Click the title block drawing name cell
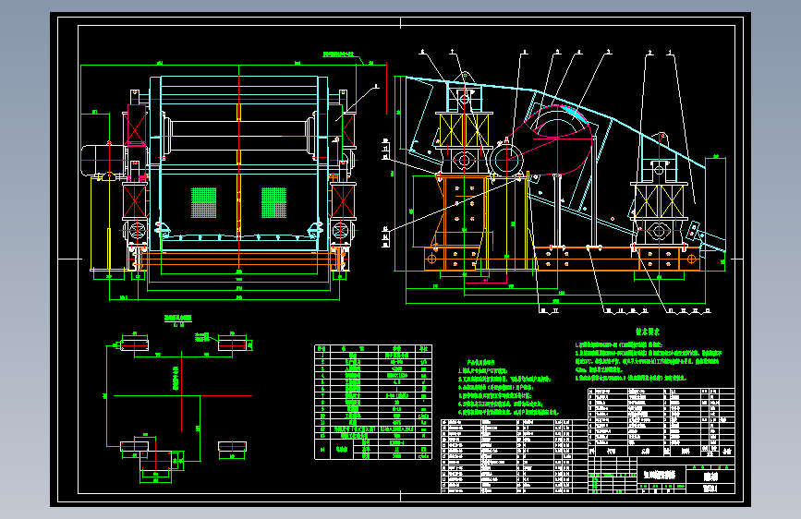 [660, 475]
